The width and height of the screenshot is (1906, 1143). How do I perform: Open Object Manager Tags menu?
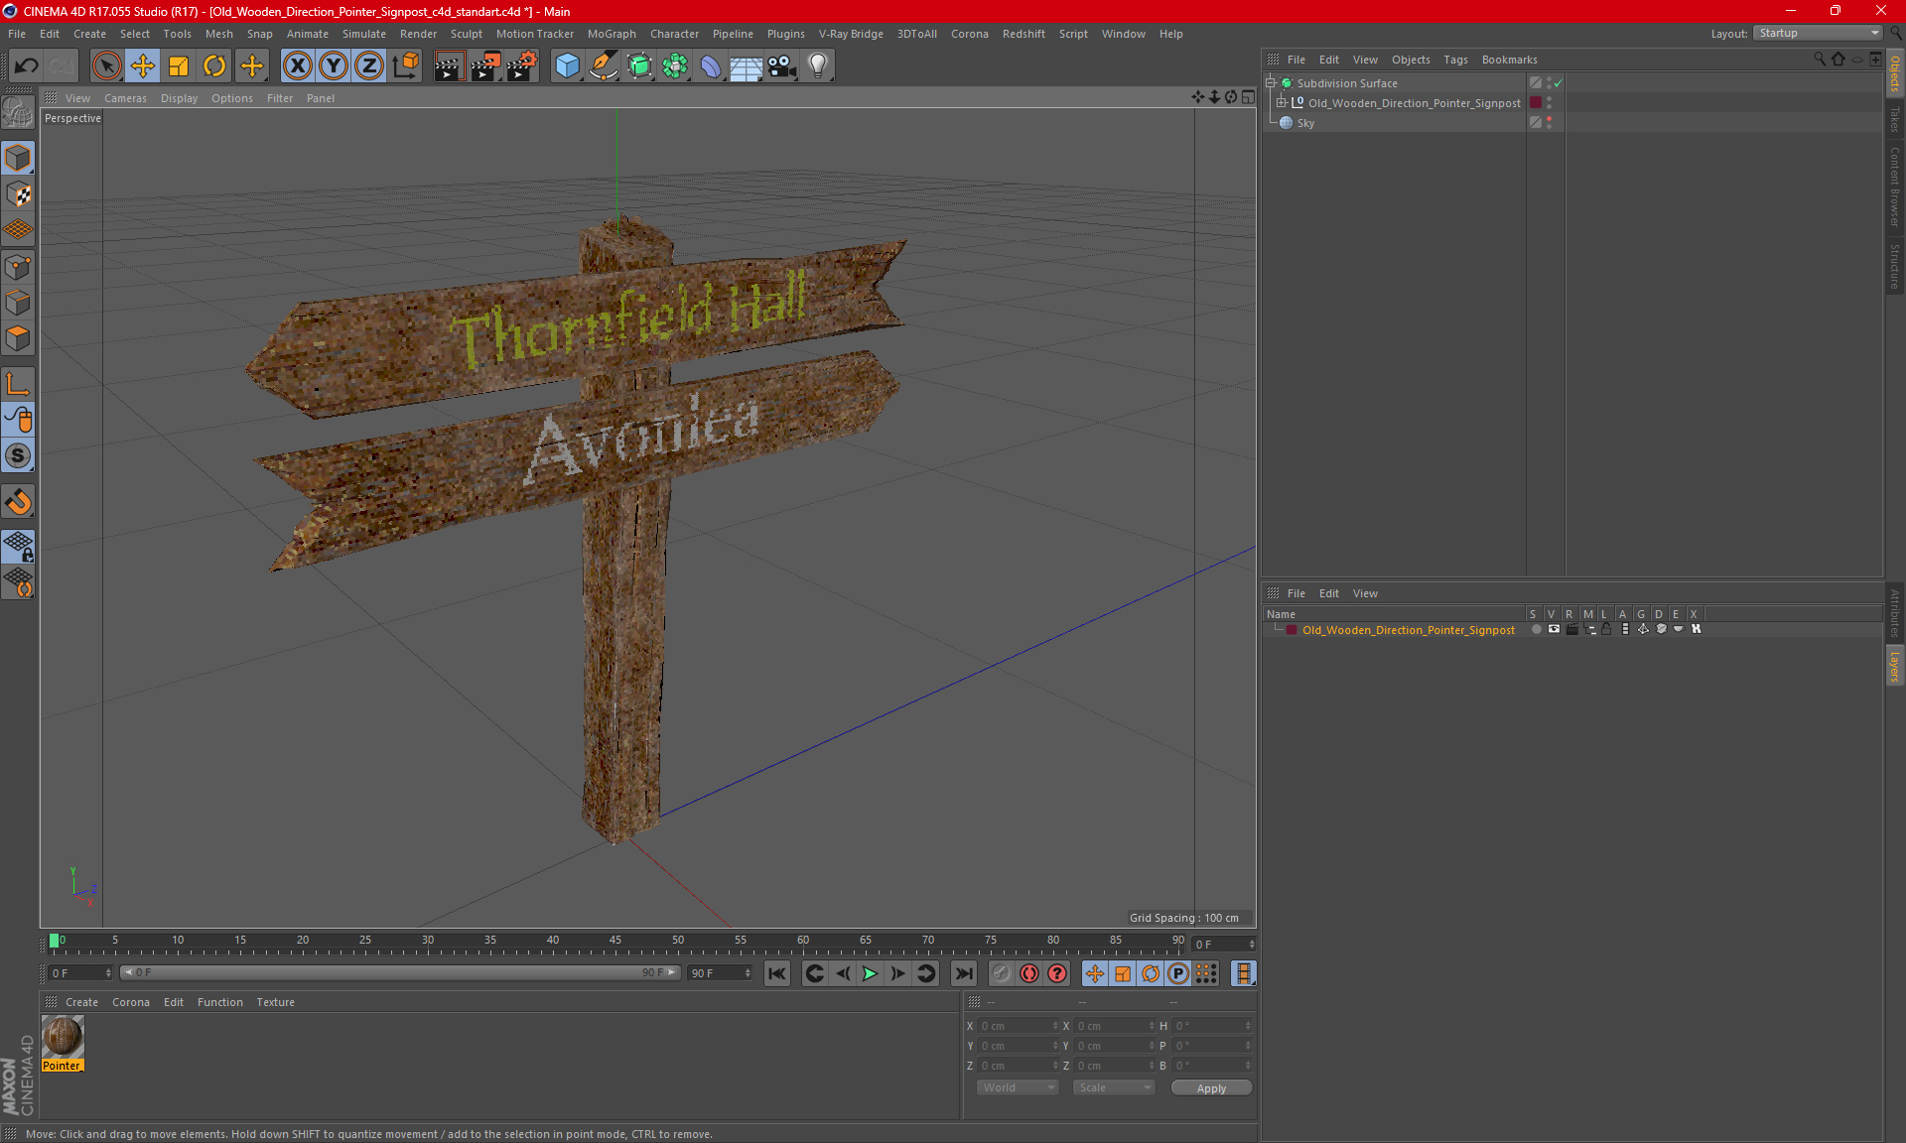pos(1455,60)
